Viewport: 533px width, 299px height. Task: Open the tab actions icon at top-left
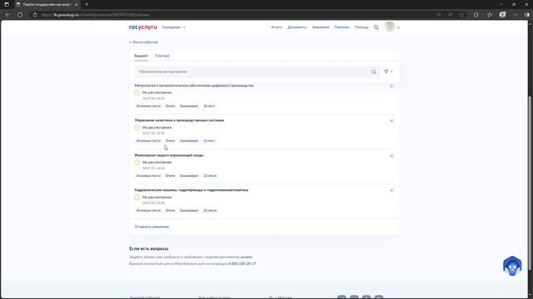(7, 4)
